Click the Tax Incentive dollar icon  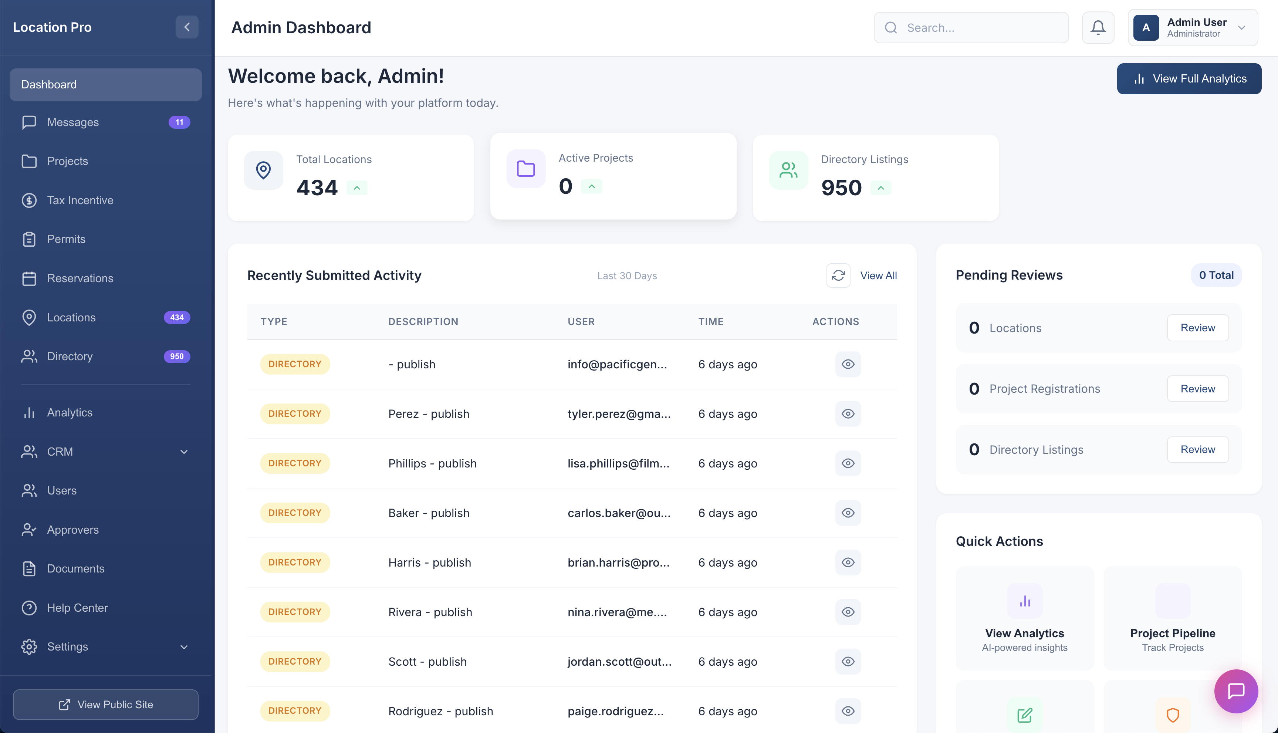pos(29,200)
